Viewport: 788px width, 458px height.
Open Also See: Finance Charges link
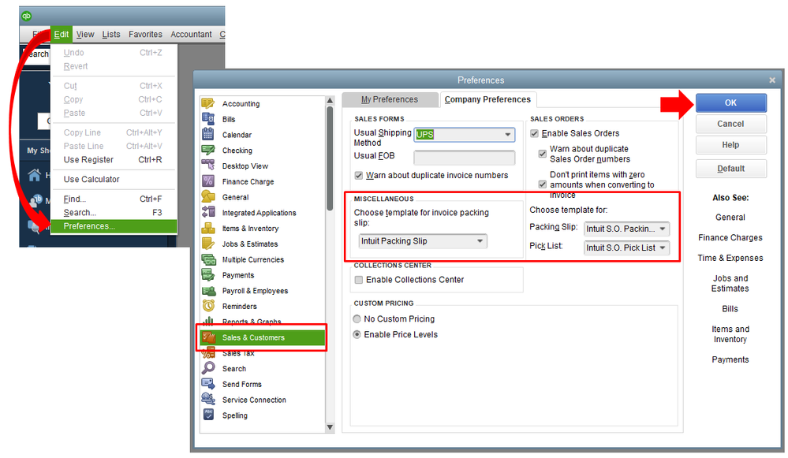pos(730,237)
